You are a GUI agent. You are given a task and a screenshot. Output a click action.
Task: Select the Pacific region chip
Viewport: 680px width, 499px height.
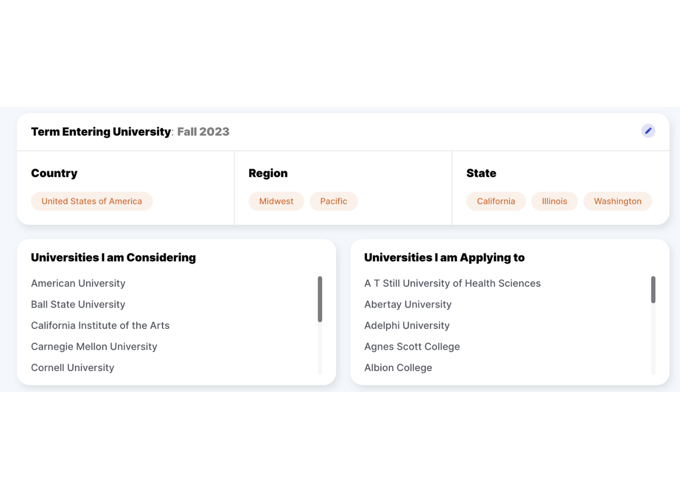tap(334, 201)
